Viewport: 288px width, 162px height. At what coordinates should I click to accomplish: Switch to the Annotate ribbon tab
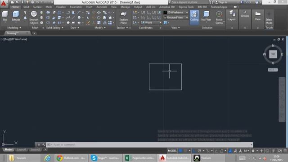click(102, 7)
